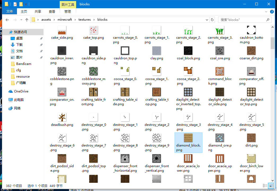Viewport: 277px width, 191px height.
Task: Switch to the 主页 ribbon tab
Action: point(24,11)
